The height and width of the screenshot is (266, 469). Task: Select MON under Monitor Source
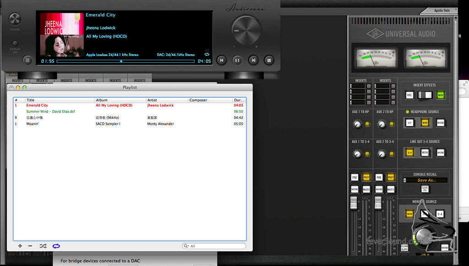[409, 214]
